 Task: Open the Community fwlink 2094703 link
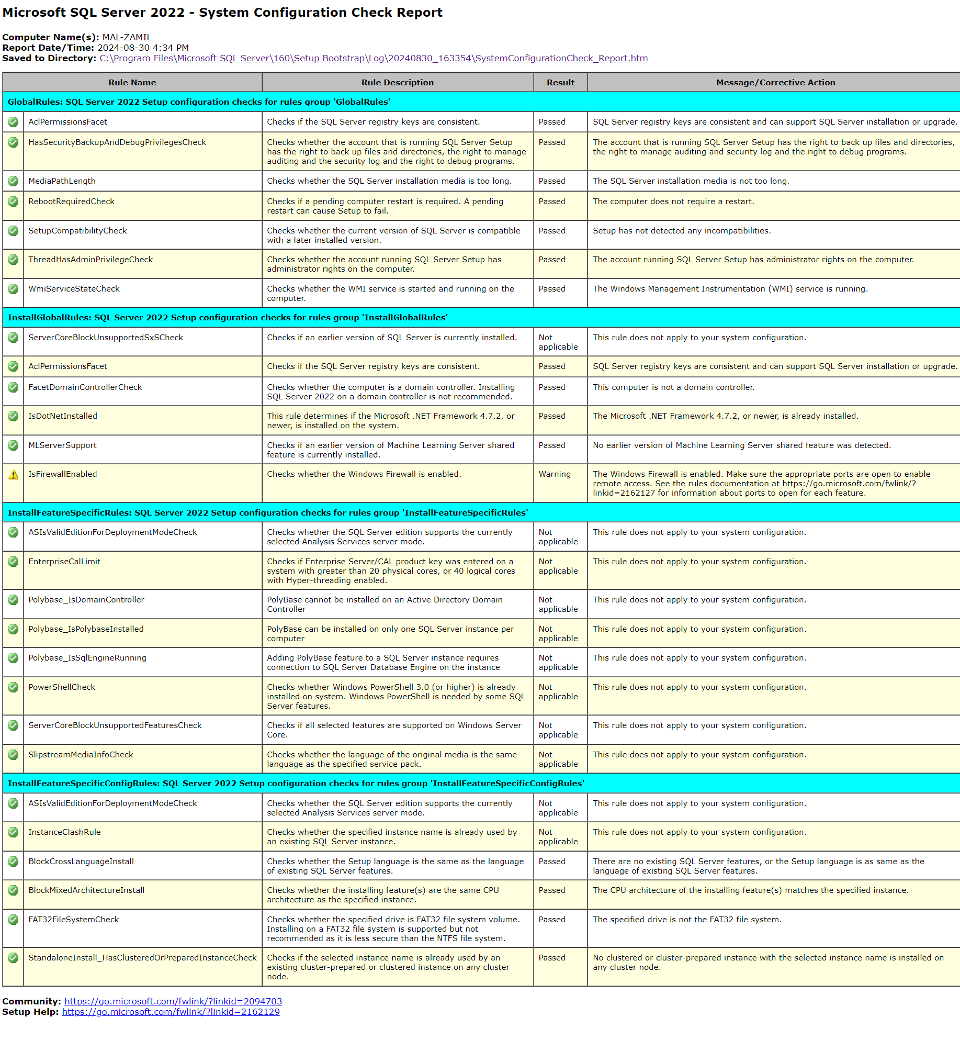pyautogui.click(x=173, y=1001)
